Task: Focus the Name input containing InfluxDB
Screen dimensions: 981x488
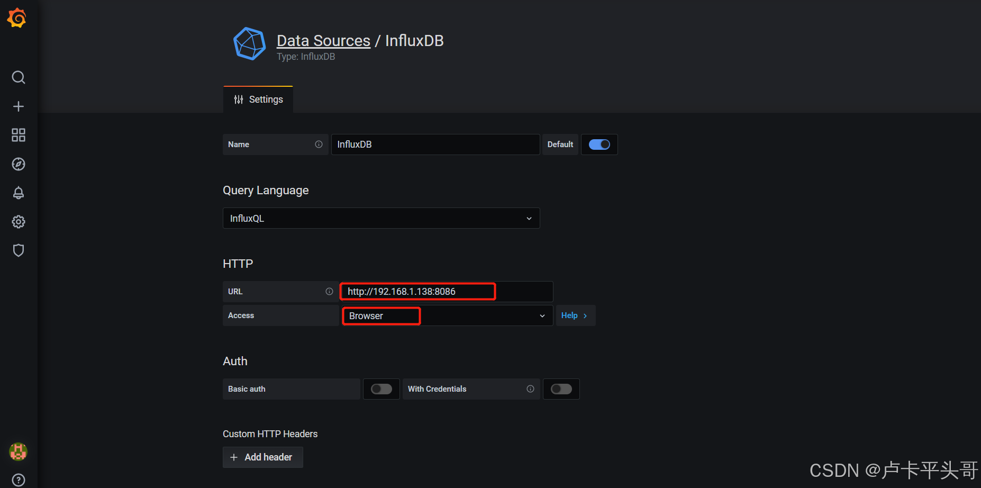Action: pos(435,144)
